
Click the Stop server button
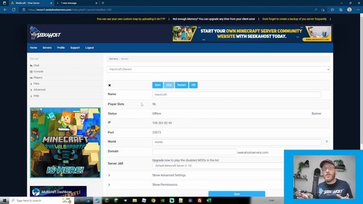[x=169, y=85]
